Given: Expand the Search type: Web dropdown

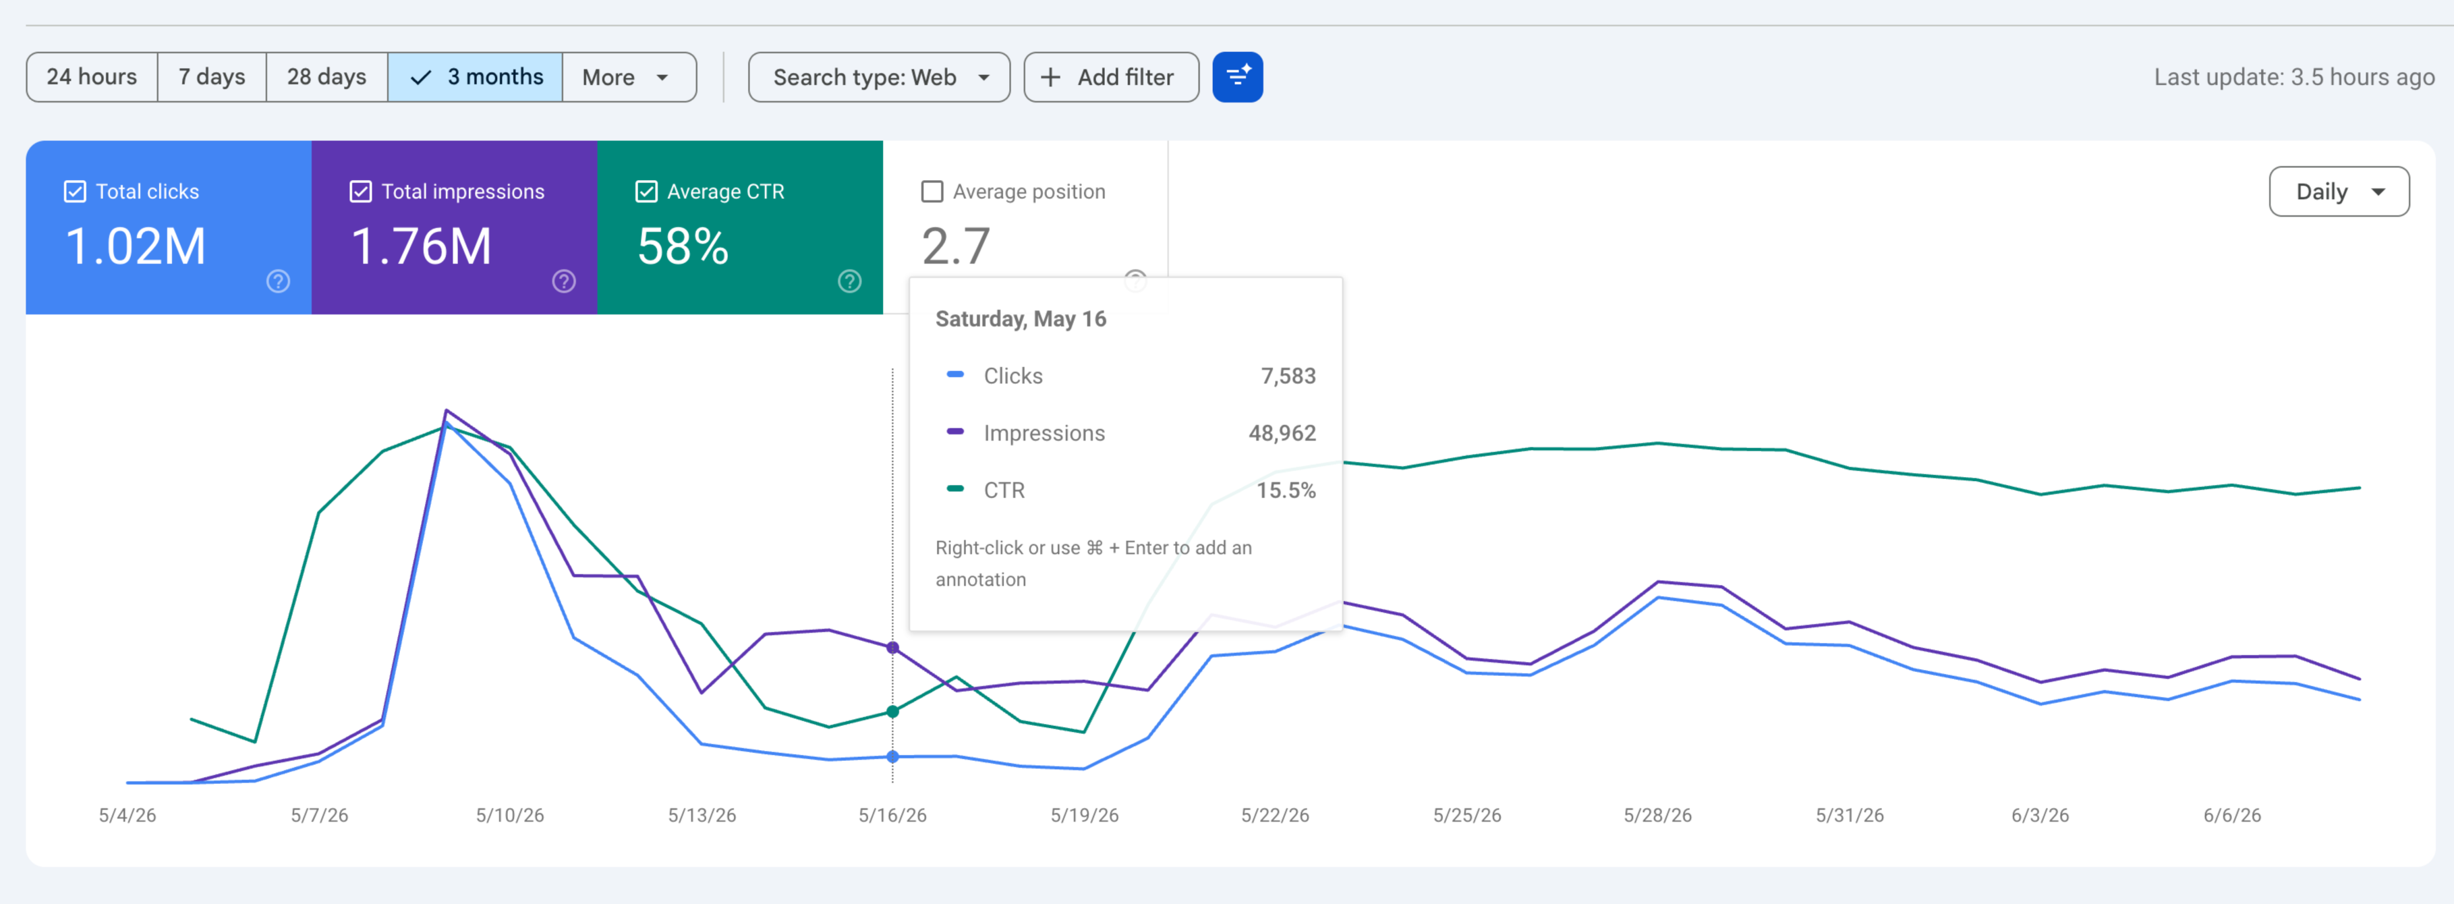Looking at the screenshot, I should tap(880, 77).
